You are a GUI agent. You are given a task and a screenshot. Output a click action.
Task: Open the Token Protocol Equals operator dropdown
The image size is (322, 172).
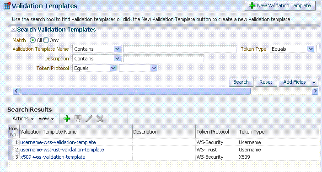point(95,68)
